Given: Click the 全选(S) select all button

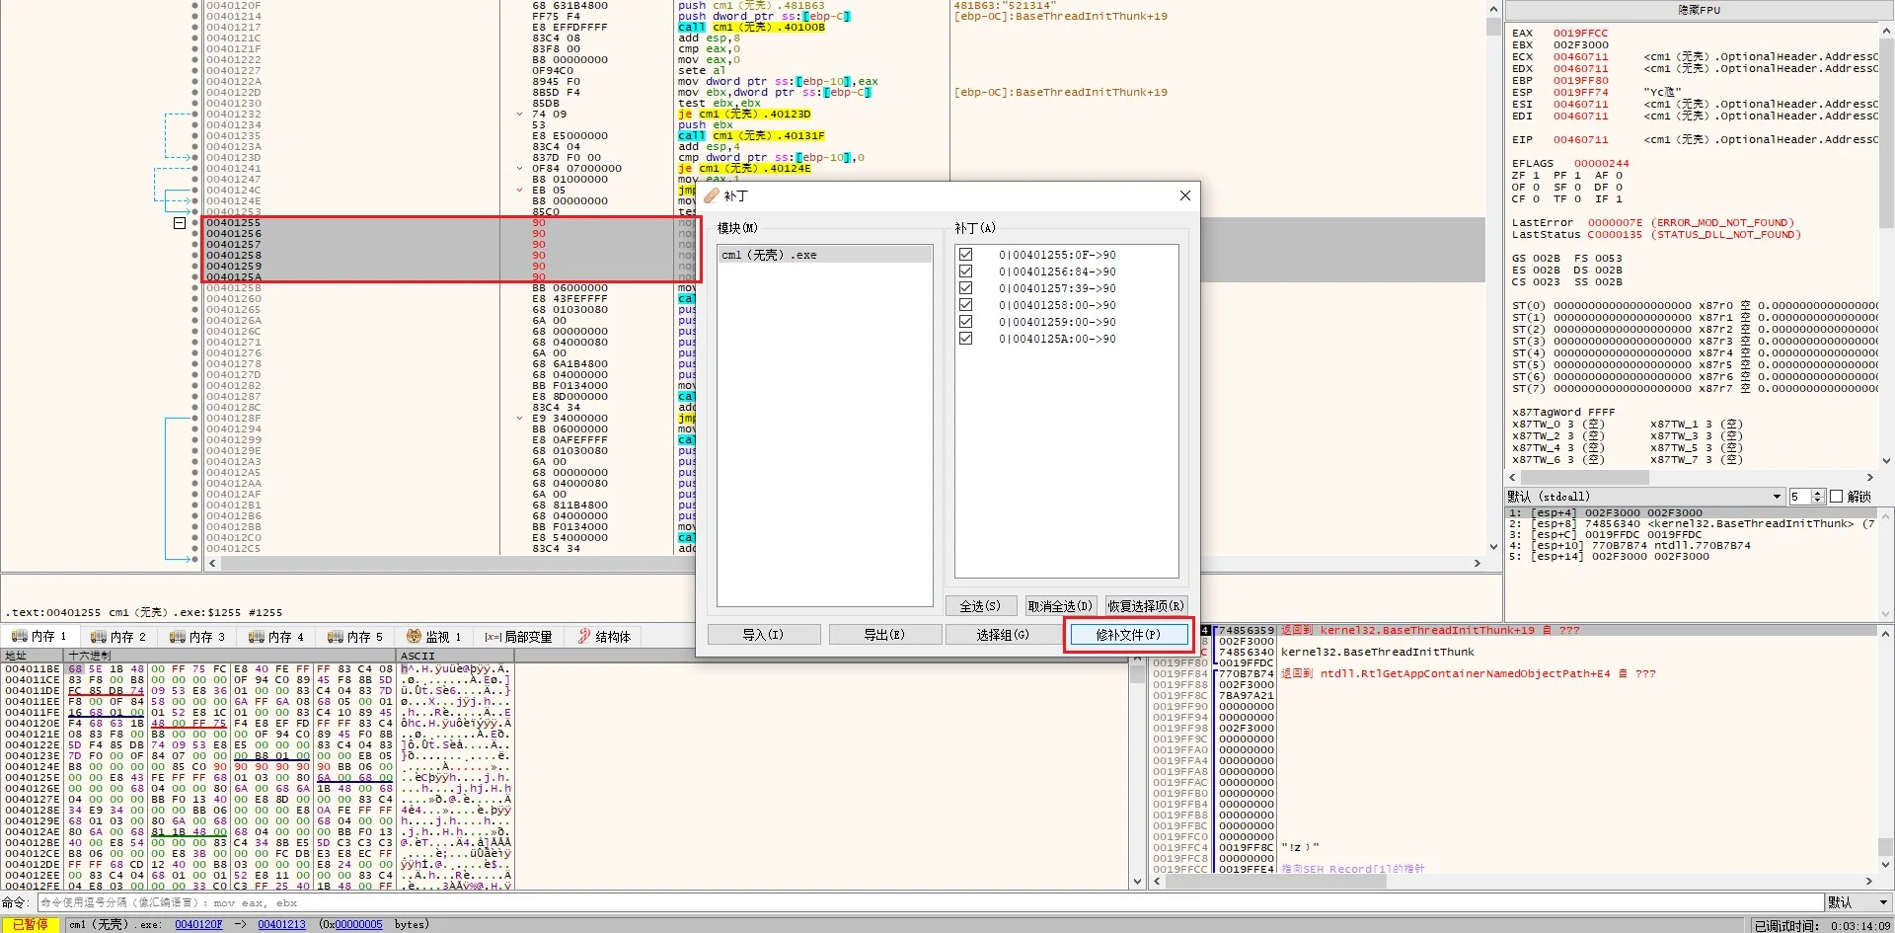Looking at the screenshot, I should (980, 606).
